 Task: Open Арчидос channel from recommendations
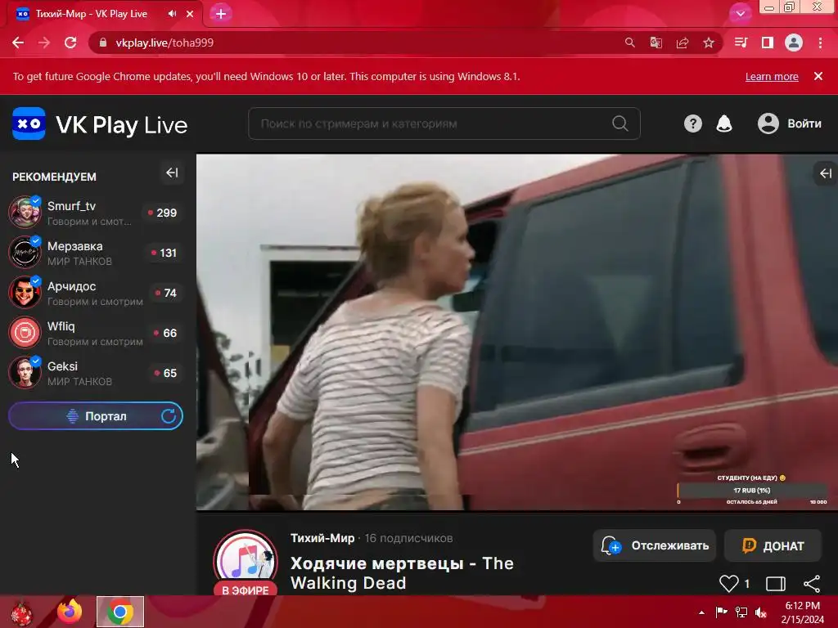point(97,293)
